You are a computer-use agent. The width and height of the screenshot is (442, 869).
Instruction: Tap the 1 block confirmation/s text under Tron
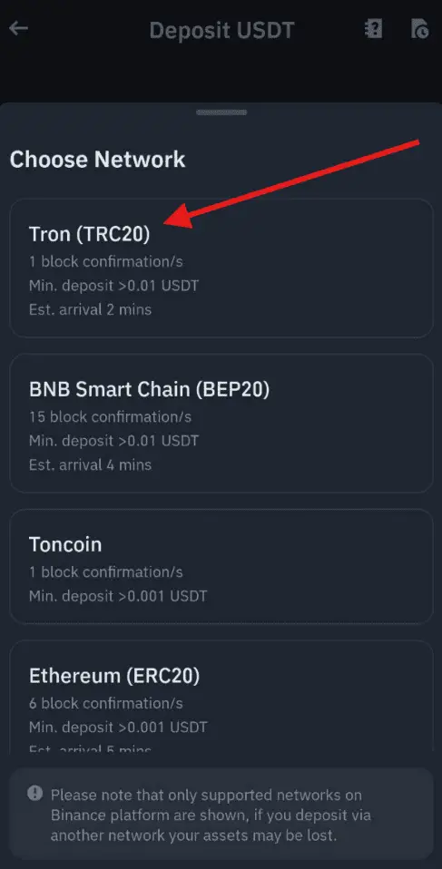click(106, 261)
